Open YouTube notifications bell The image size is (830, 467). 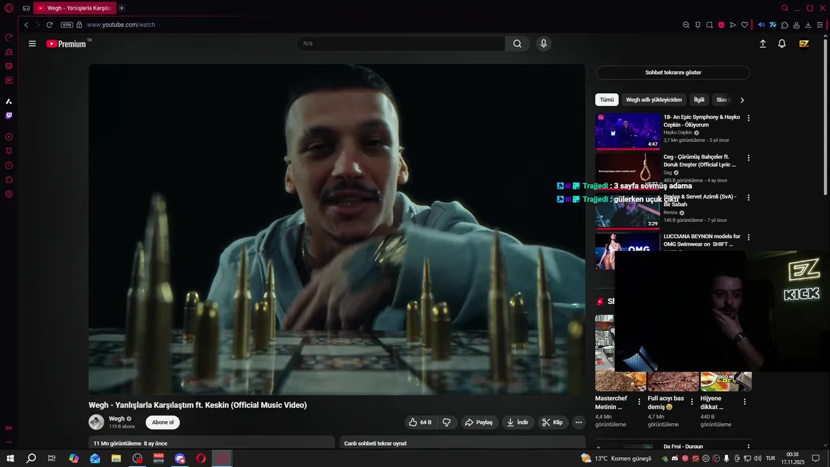pyautogui.click(x=782, y=43)
